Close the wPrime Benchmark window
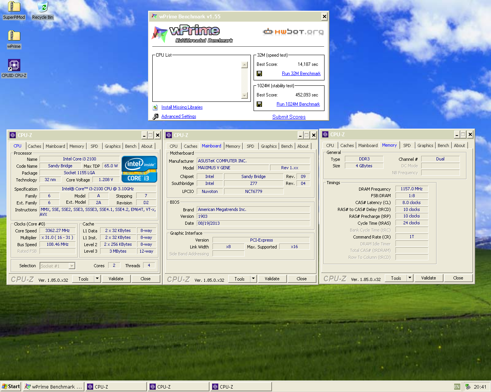Image resolution: width=491 pixels, height=392 pixels. [x=325, y=16]
